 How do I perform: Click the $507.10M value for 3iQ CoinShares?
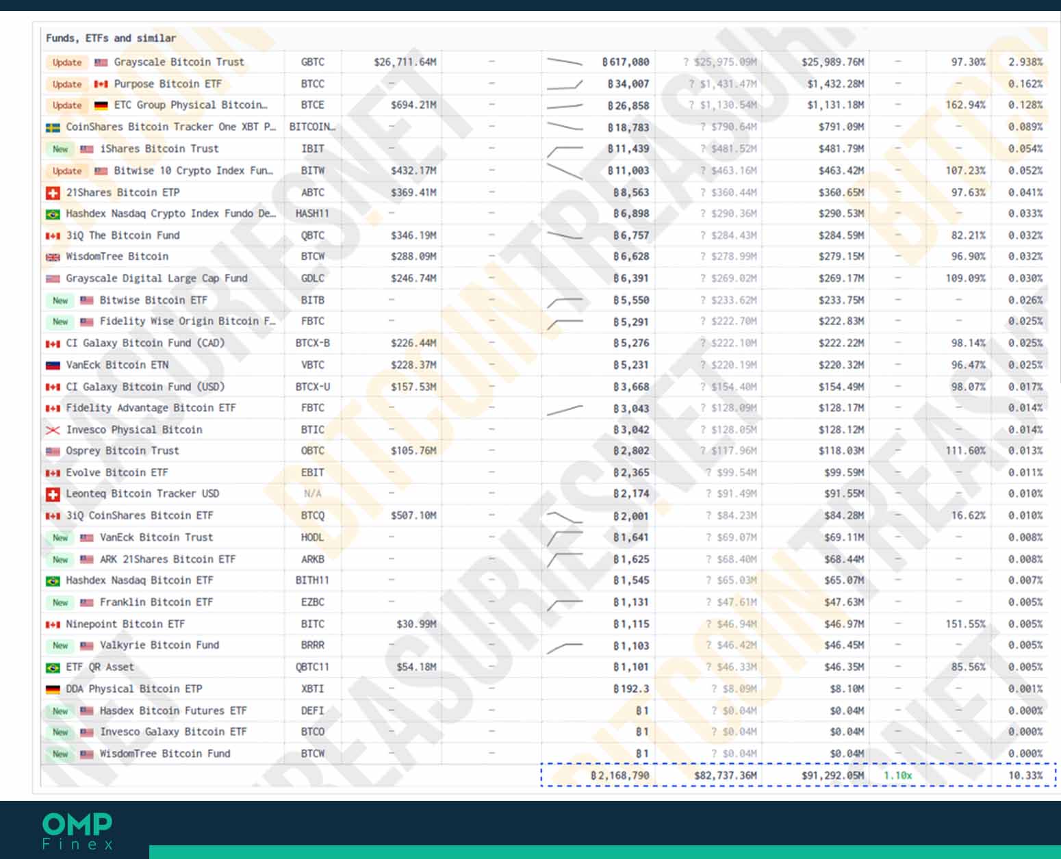pos(413,516)
